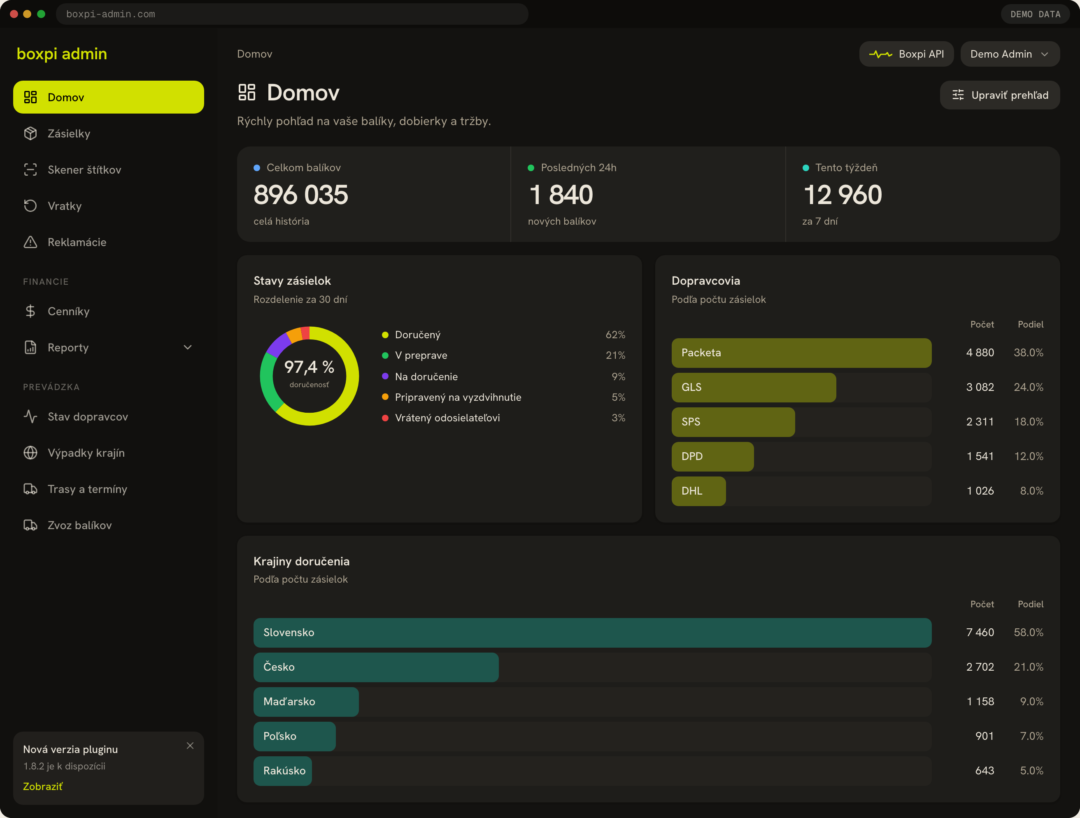Open Reklamácie warning triangle icon
Viewport: 1080px width, 818px height.
30,242
